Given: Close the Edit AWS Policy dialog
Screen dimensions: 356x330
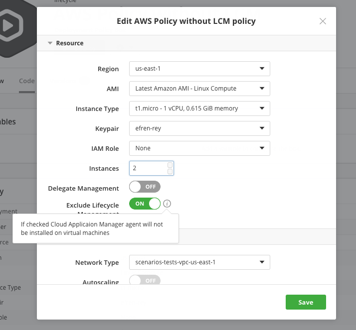Looking at the screenshot, I should pos(323,21).
